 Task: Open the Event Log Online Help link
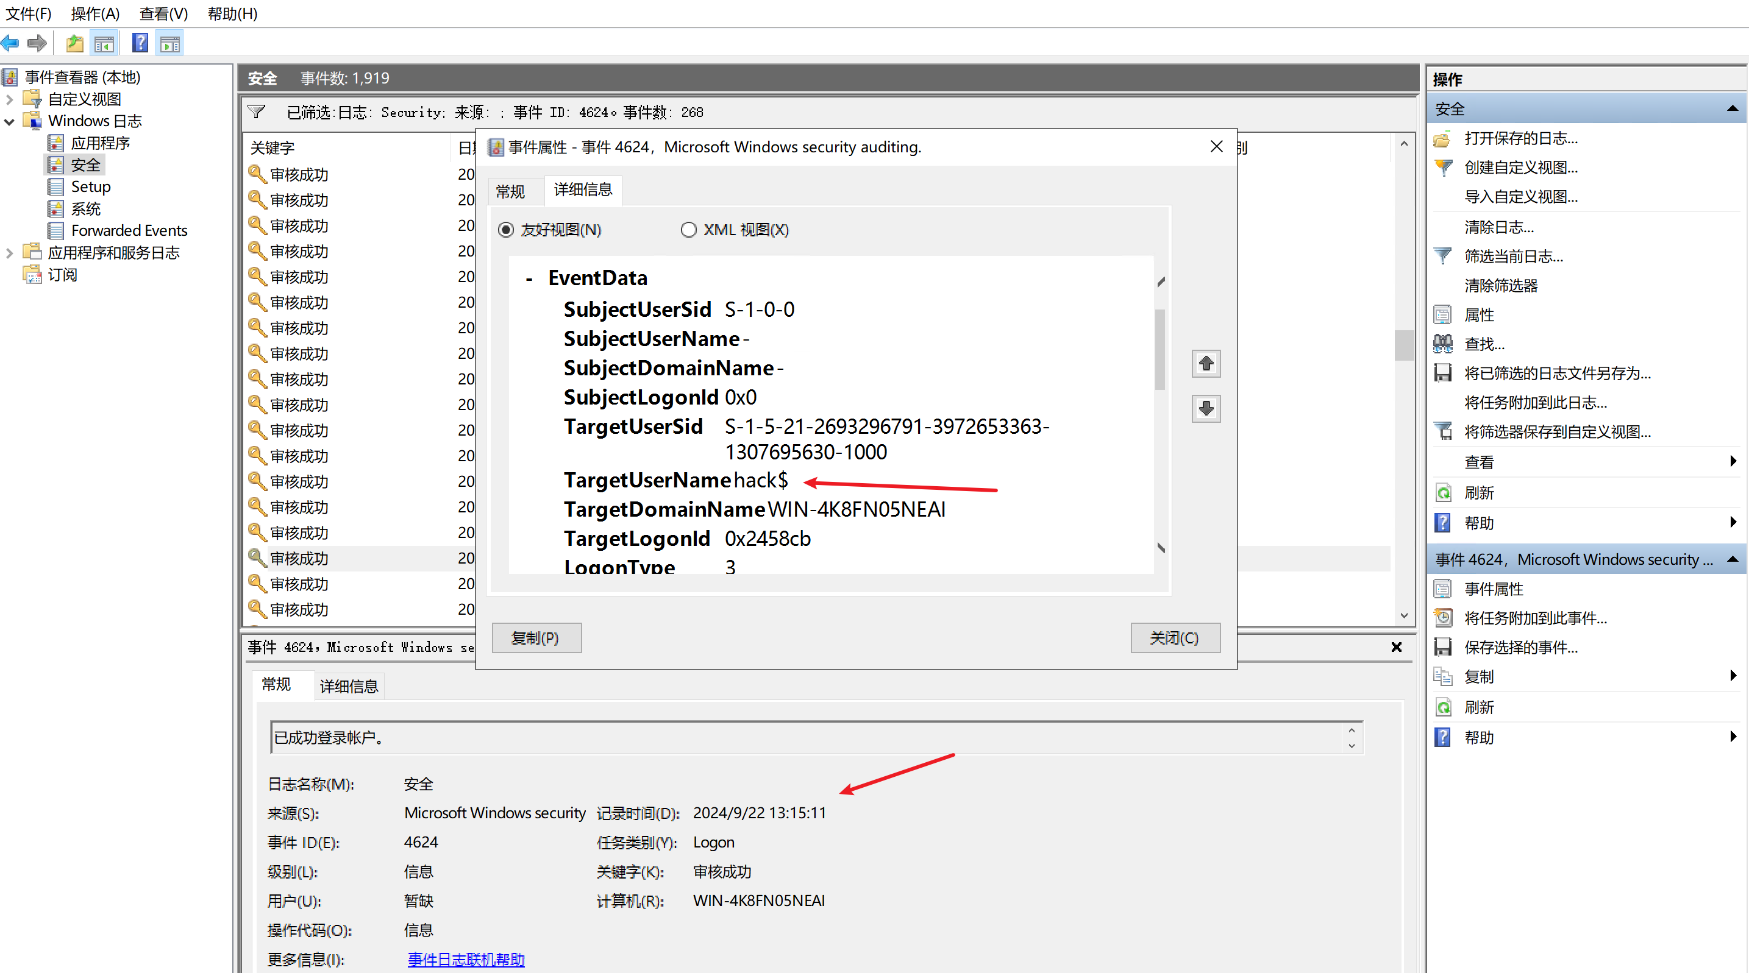pyautogui.click(x=466, y=959)
